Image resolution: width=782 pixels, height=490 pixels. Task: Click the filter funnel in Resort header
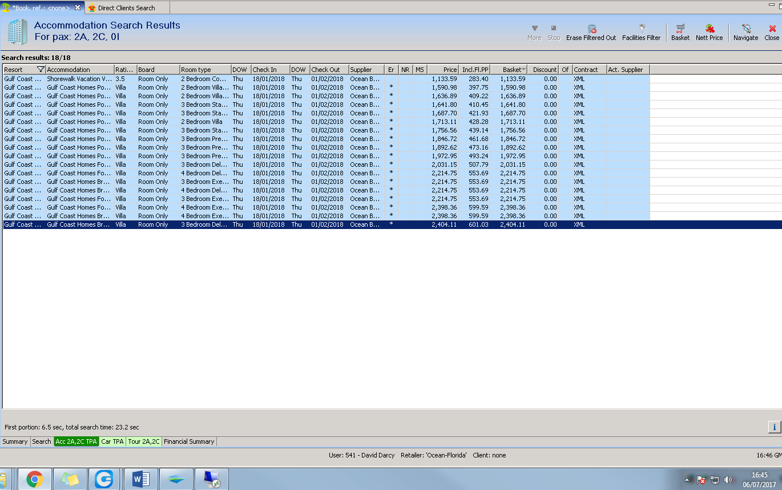coord(41,70)
